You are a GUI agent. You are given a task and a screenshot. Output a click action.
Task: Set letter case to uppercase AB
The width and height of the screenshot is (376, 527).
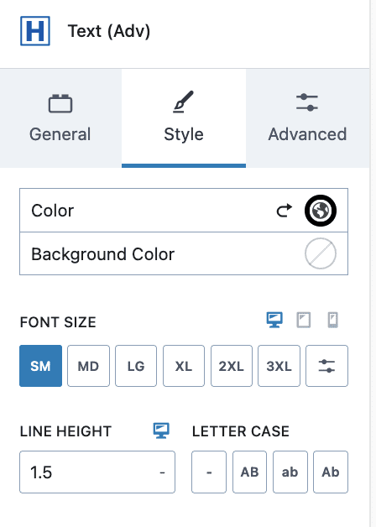coord(249,472)
